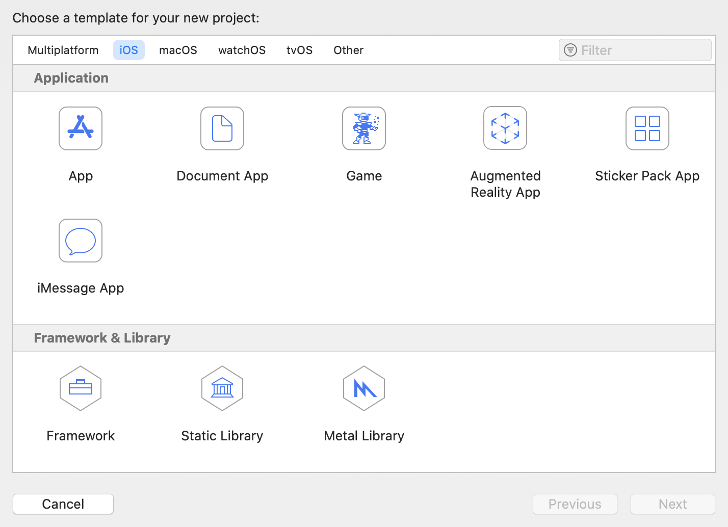Focus the Filter text field
Viewport: 728px width, 527px height.
(635, 50)
